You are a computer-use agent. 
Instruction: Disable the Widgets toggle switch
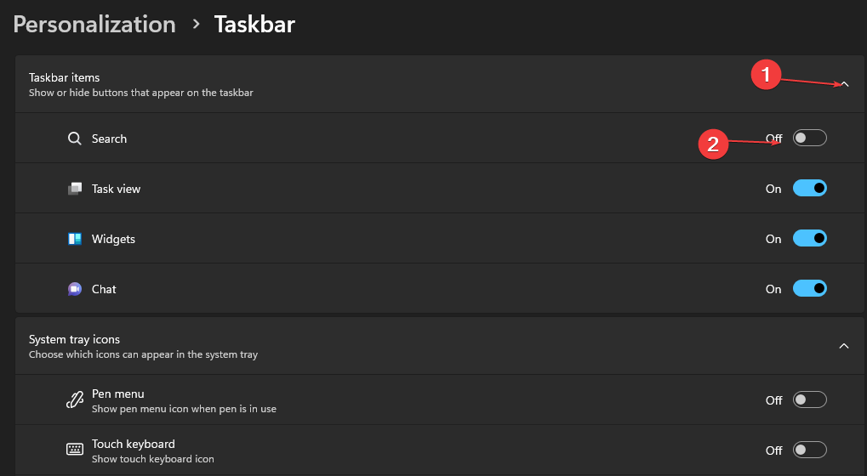point(809,239)
